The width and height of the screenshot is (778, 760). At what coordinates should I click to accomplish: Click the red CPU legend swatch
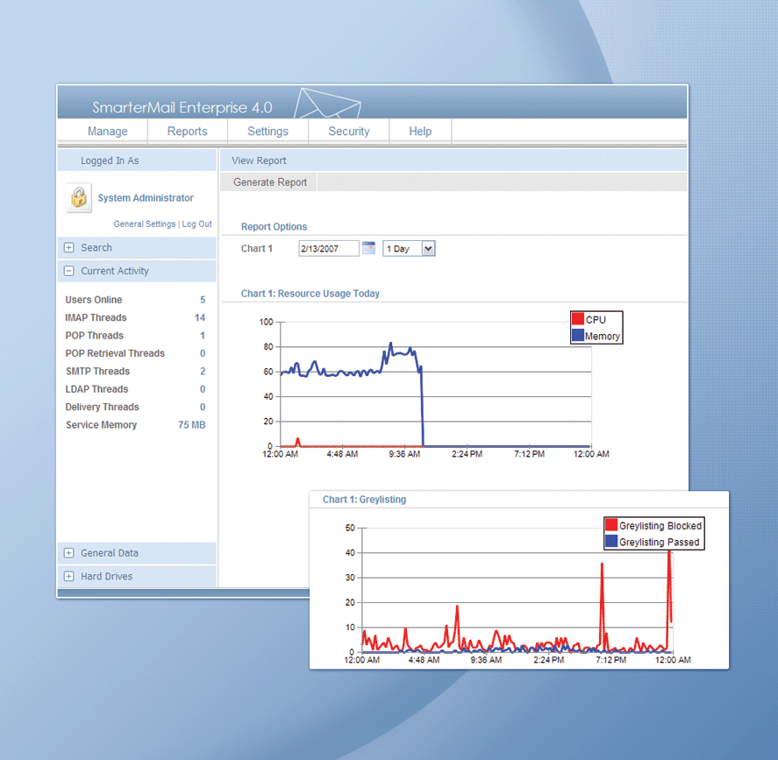click(x=577, y=320)
